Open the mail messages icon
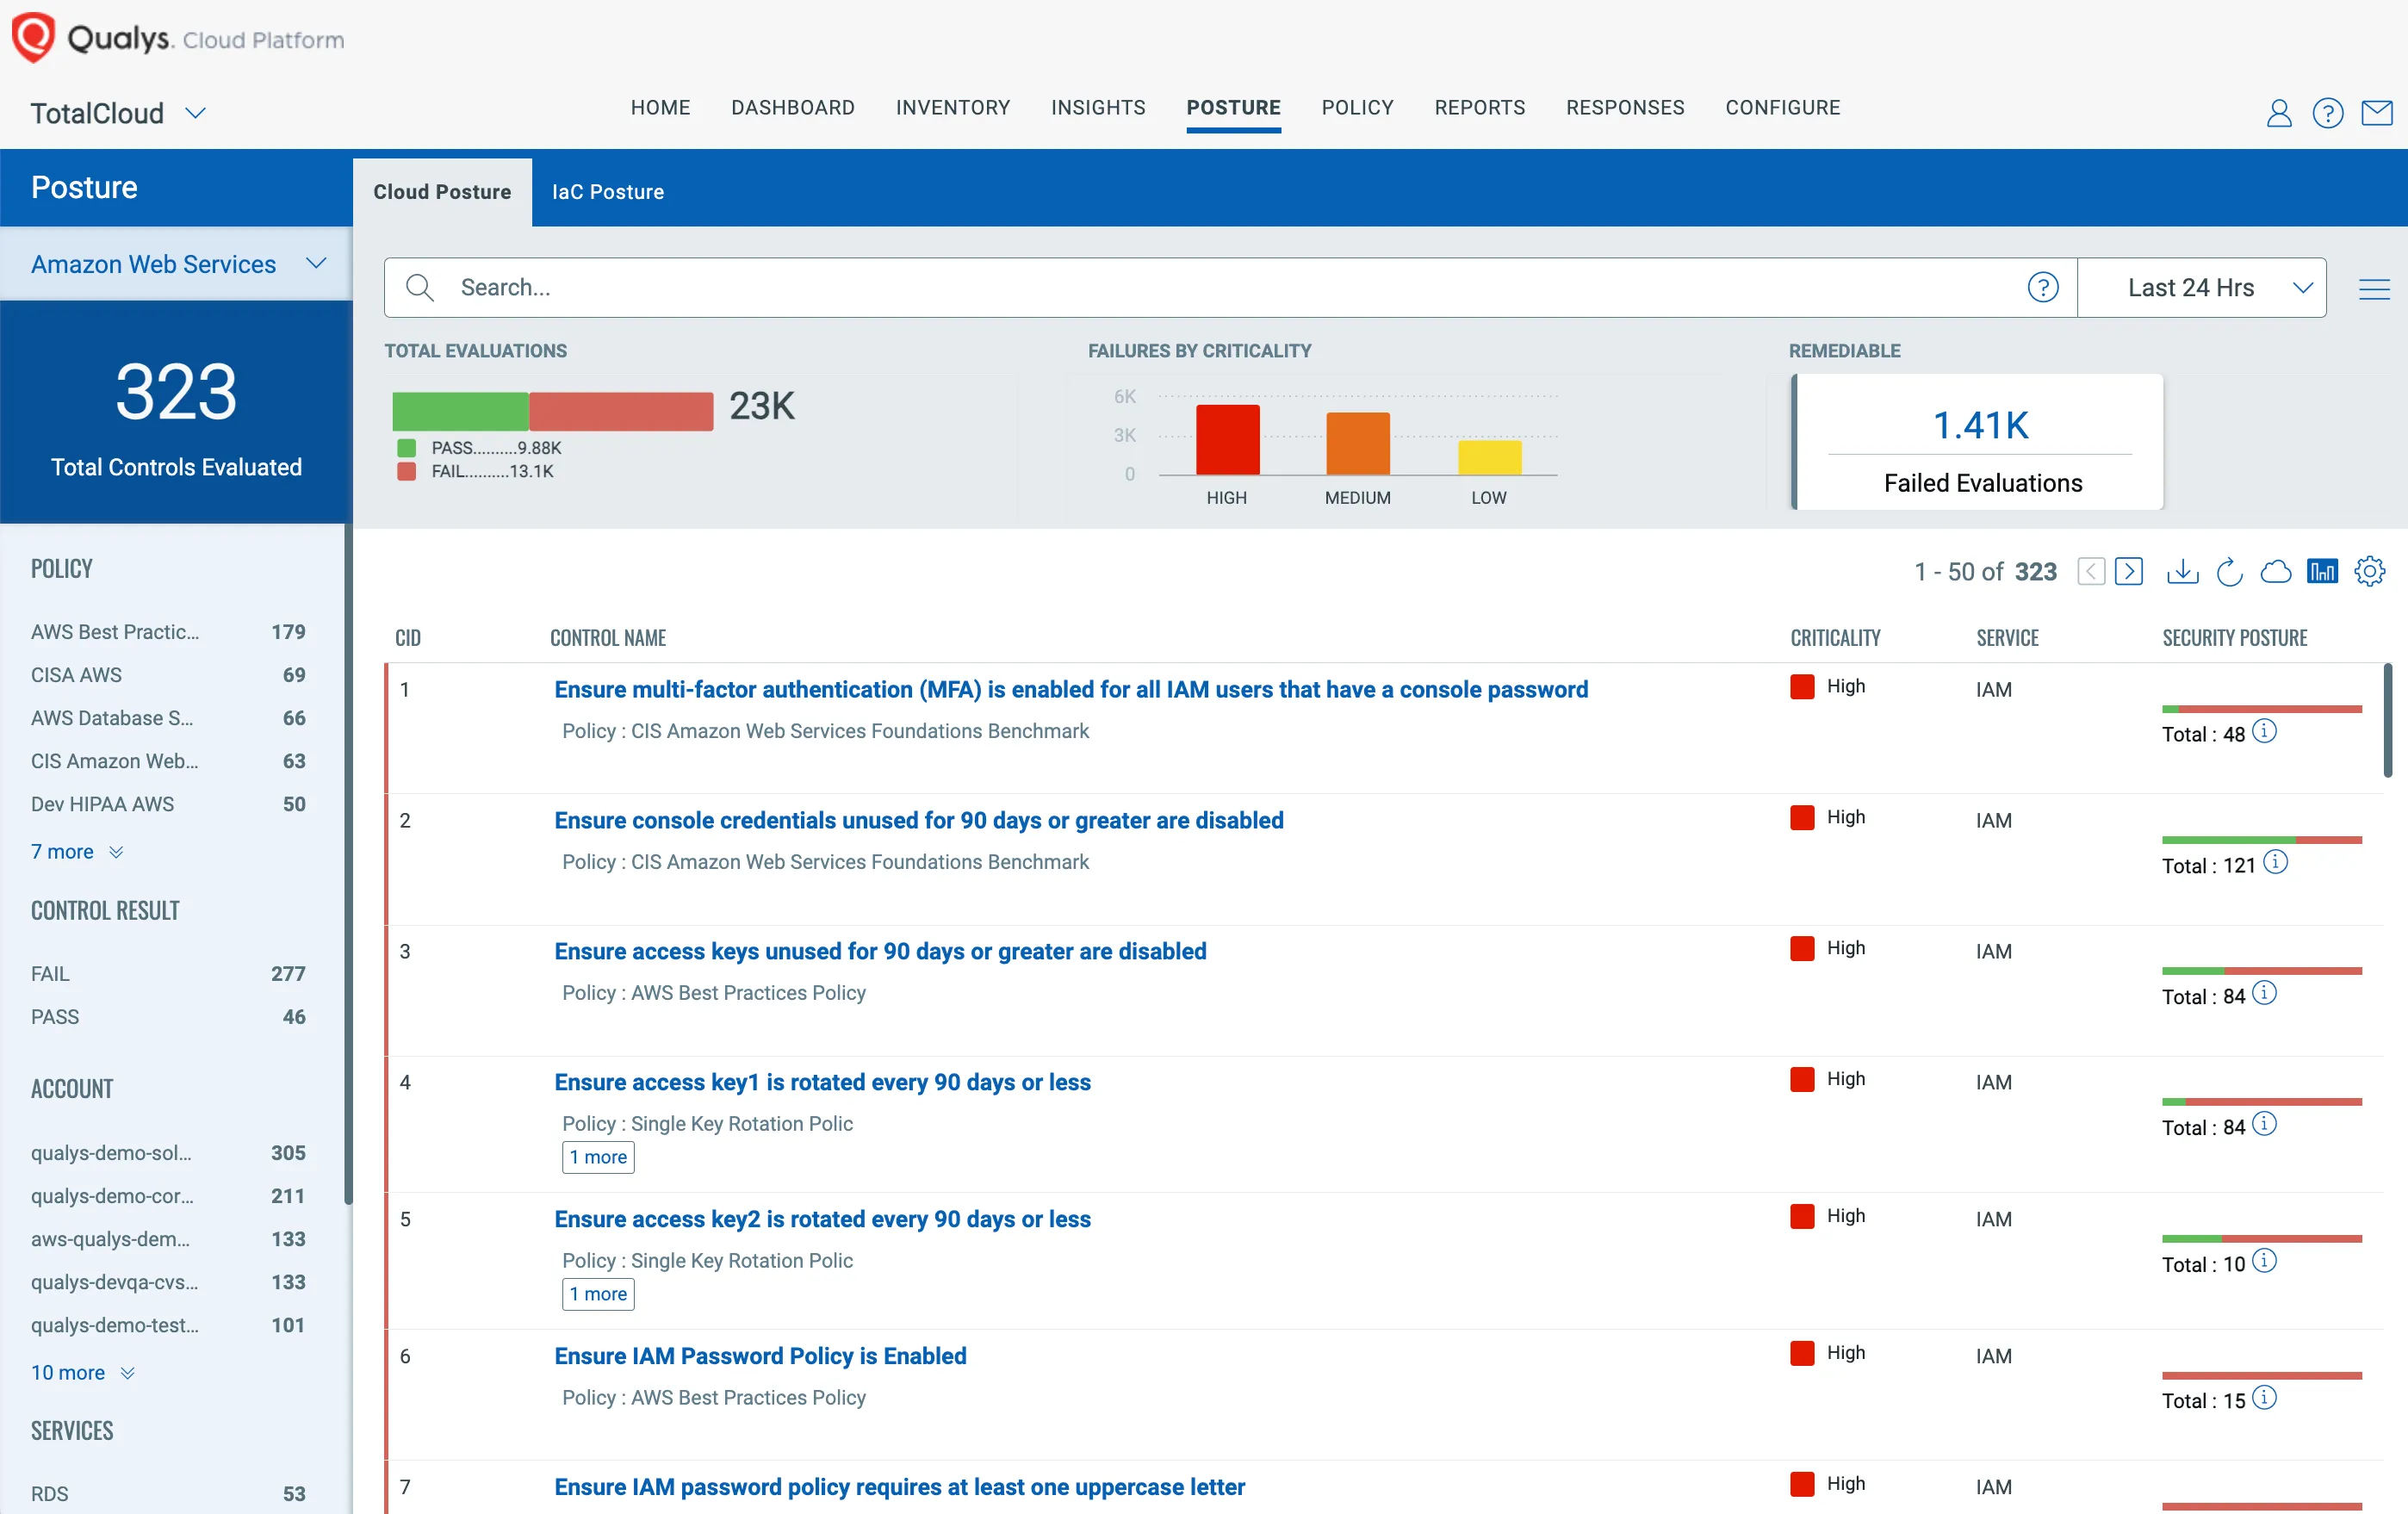The width and height of the screenshot is (2408, 1514). point(2376,113)
